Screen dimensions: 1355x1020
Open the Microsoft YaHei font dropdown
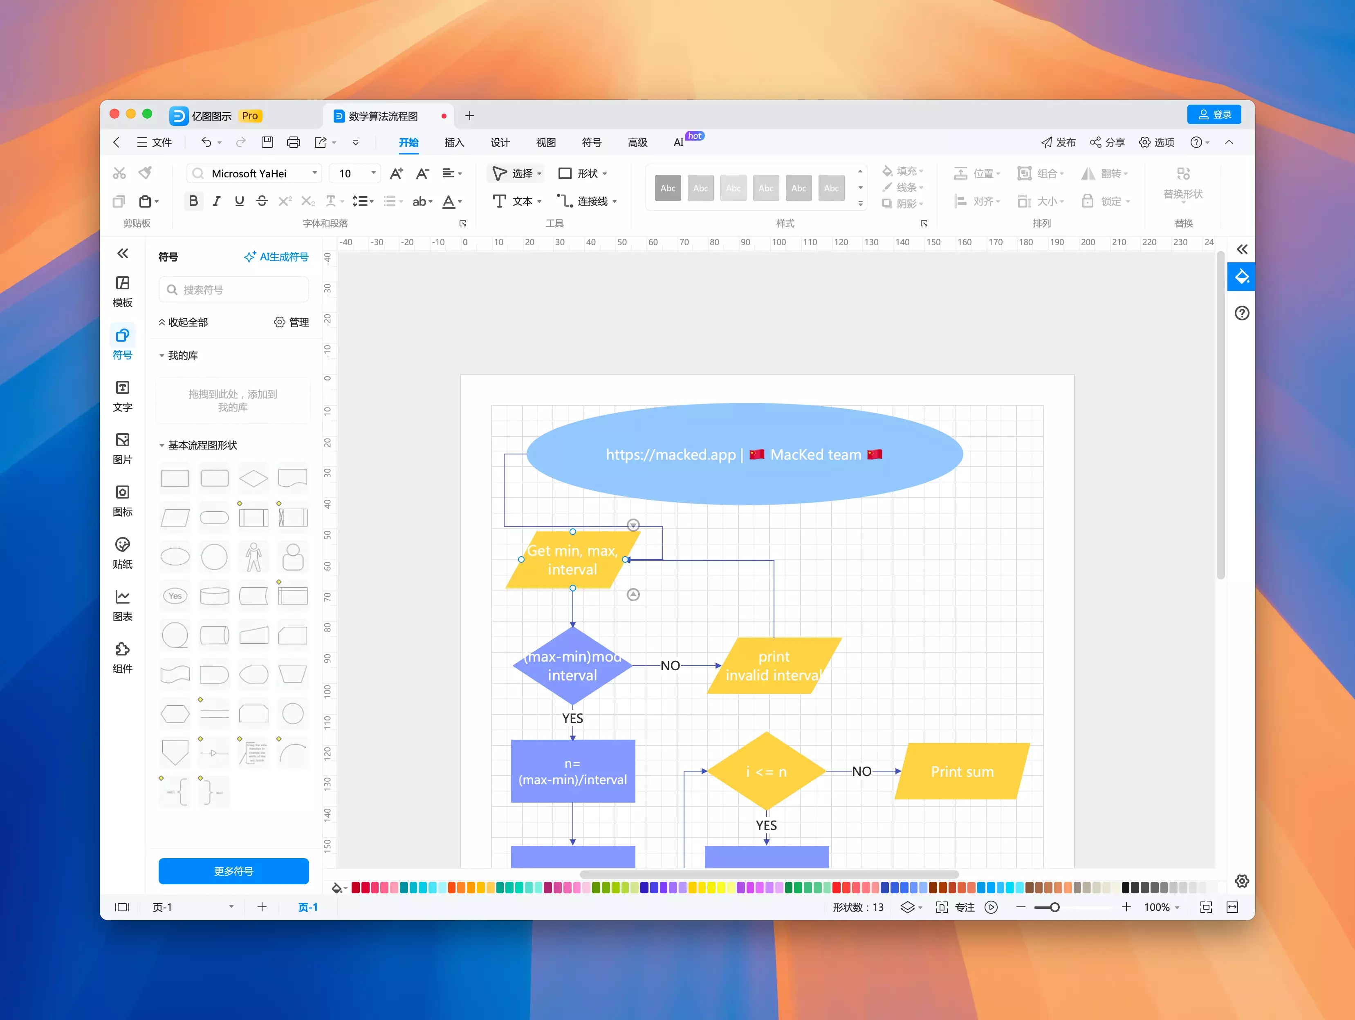pyautogui.click(x=314, y=173)
